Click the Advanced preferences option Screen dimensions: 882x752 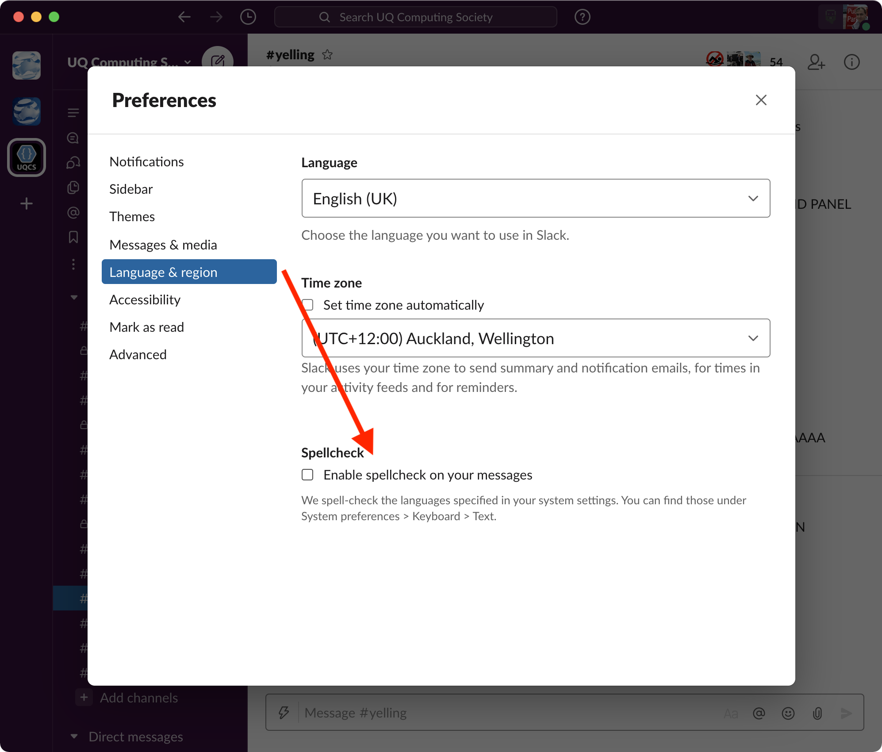tap(137, 354)
